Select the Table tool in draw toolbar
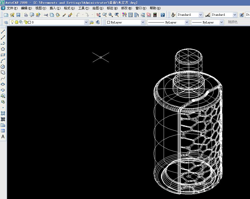Screen dimensions: 250x199 (x=3, y=131)
